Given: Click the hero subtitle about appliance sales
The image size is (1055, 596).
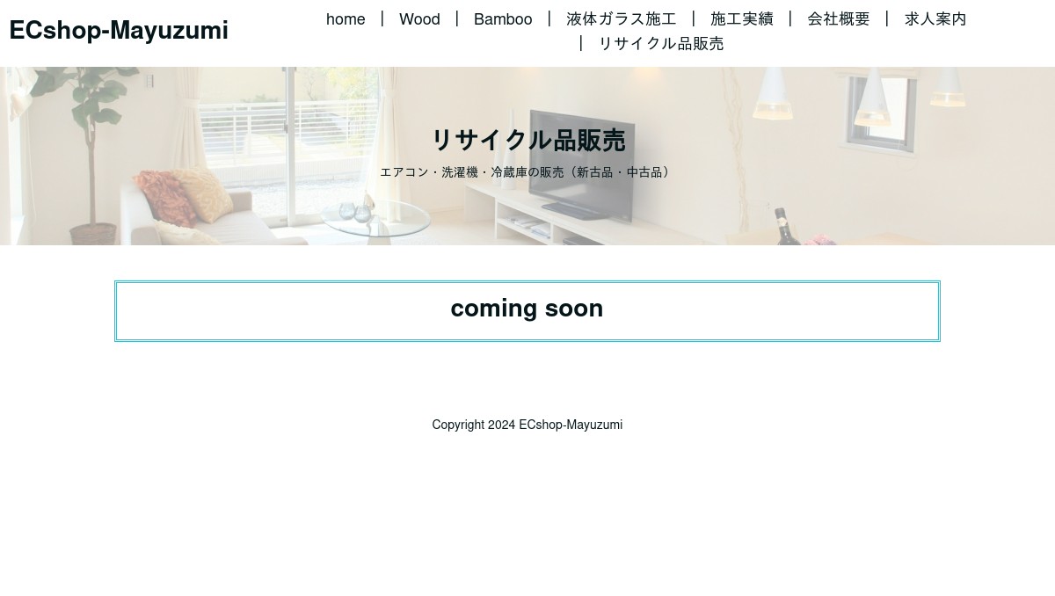Looking at the screenshot, I should point(526,172).
